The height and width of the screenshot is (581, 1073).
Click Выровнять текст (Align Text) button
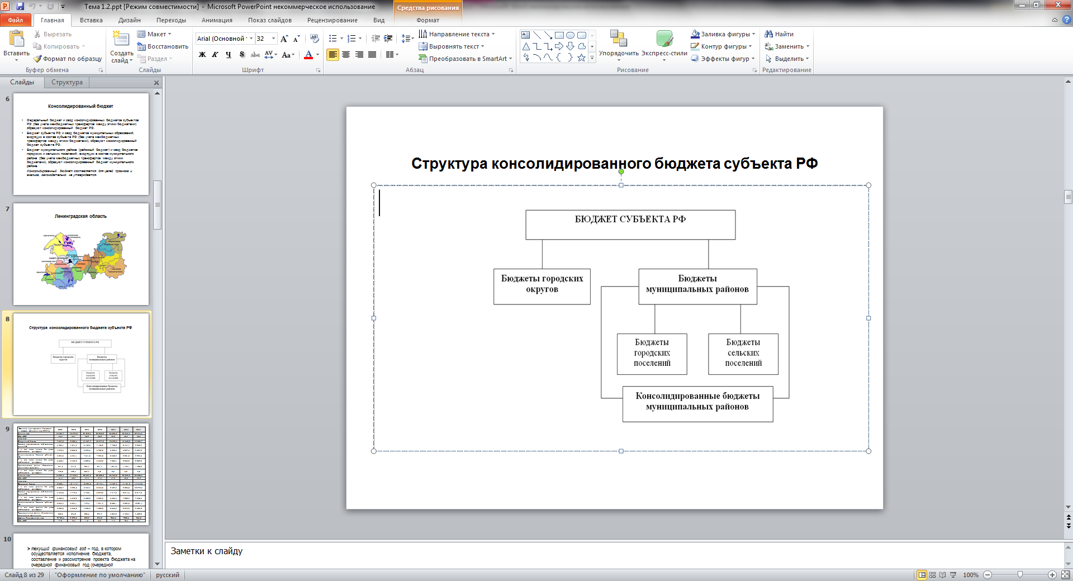[x=452, y=46]
